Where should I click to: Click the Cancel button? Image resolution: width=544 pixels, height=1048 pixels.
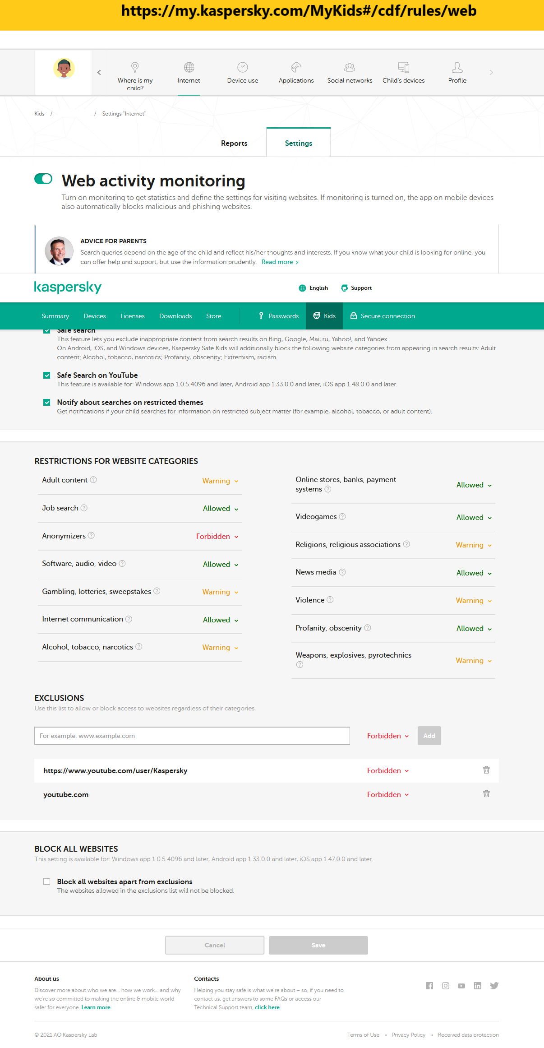[x=215, y=945]
